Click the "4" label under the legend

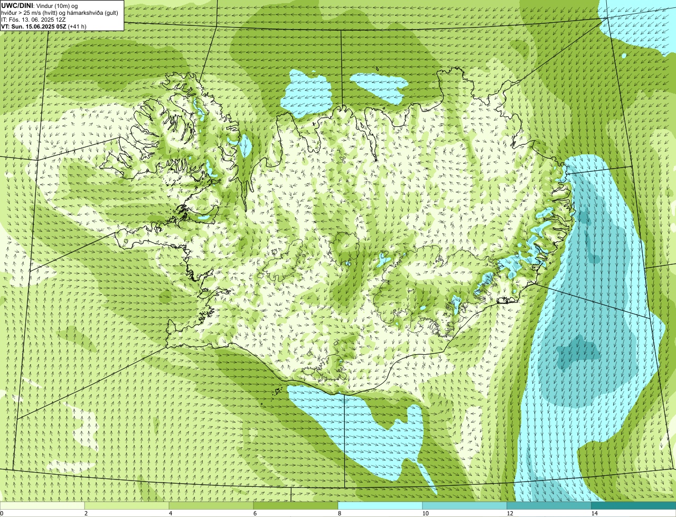point(170,513)
